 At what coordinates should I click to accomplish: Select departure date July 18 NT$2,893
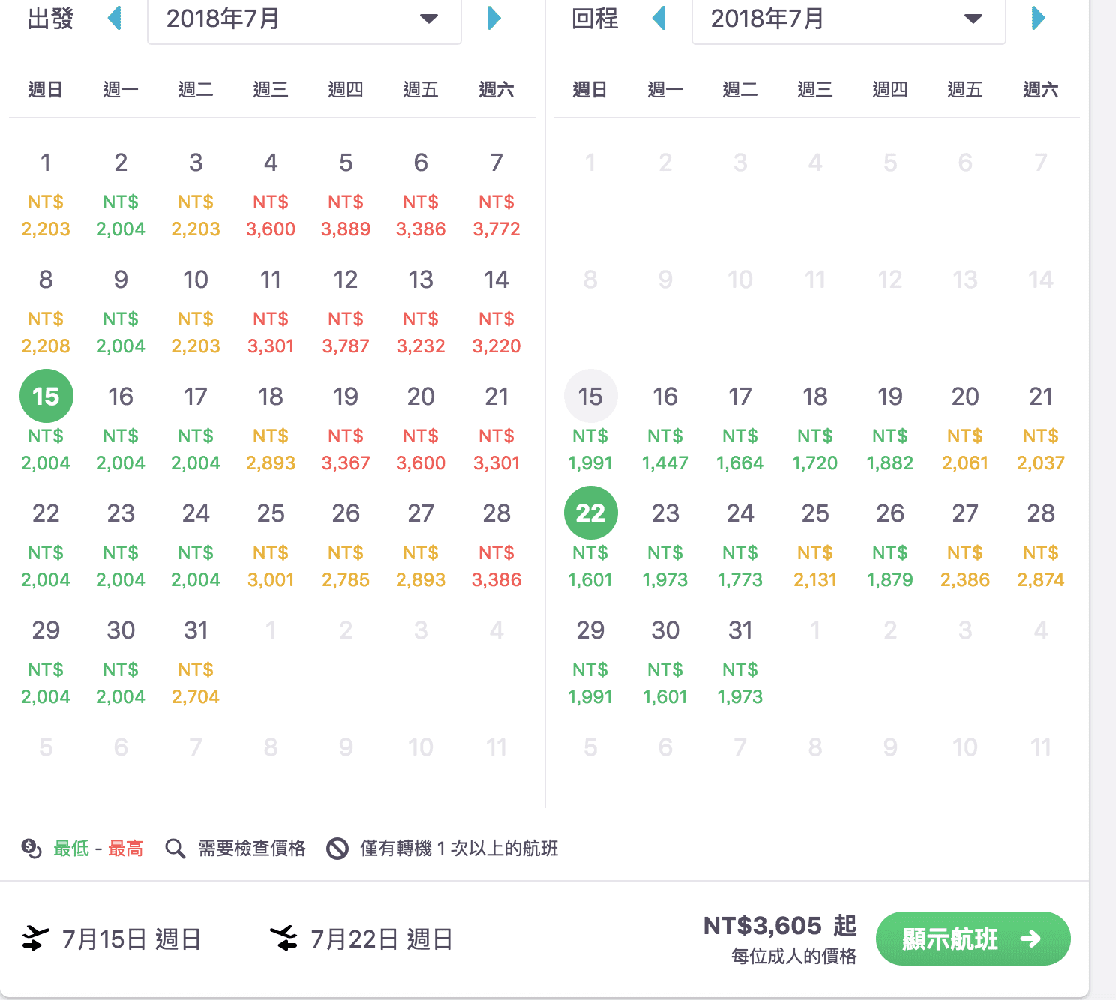271,429
